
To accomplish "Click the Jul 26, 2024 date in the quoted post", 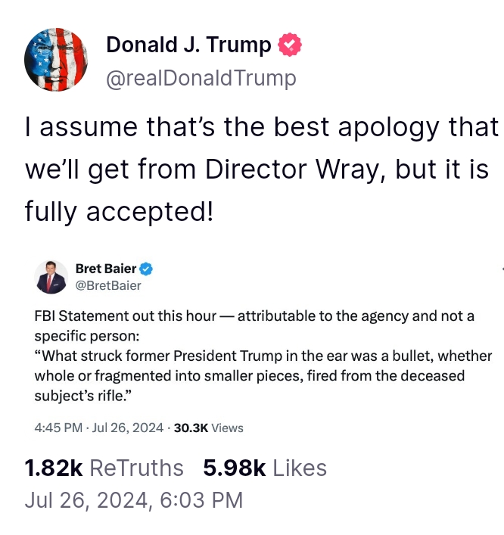I will coord(128,428).
